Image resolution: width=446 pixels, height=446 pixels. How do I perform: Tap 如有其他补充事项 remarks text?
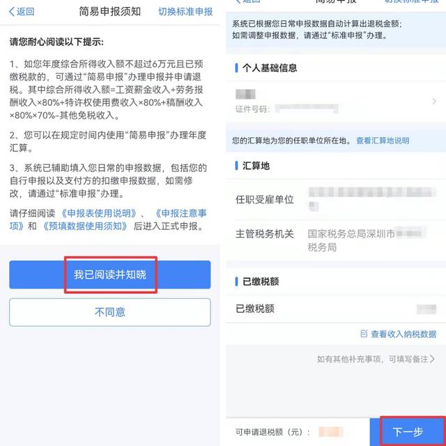(348, 360)
